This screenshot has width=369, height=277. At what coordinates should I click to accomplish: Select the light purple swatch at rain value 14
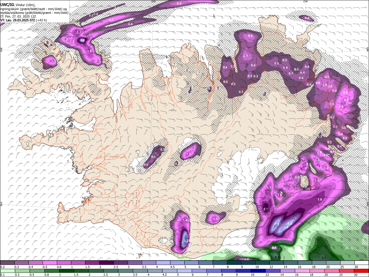coord(287,271)
